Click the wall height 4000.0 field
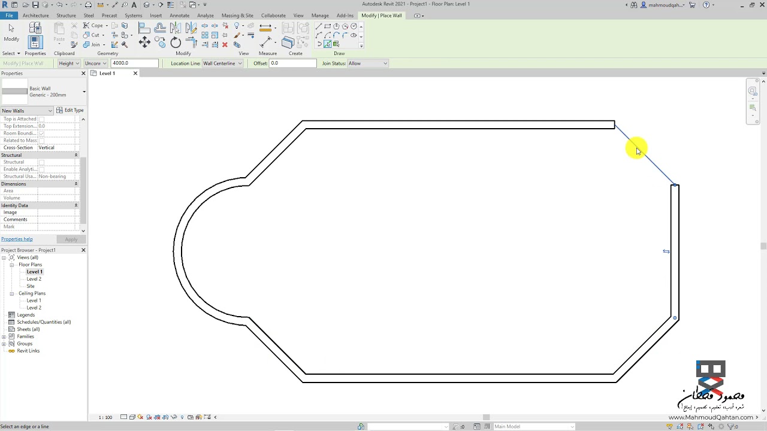The height and width of the screenshot is (431, 767). pos(135,63)
